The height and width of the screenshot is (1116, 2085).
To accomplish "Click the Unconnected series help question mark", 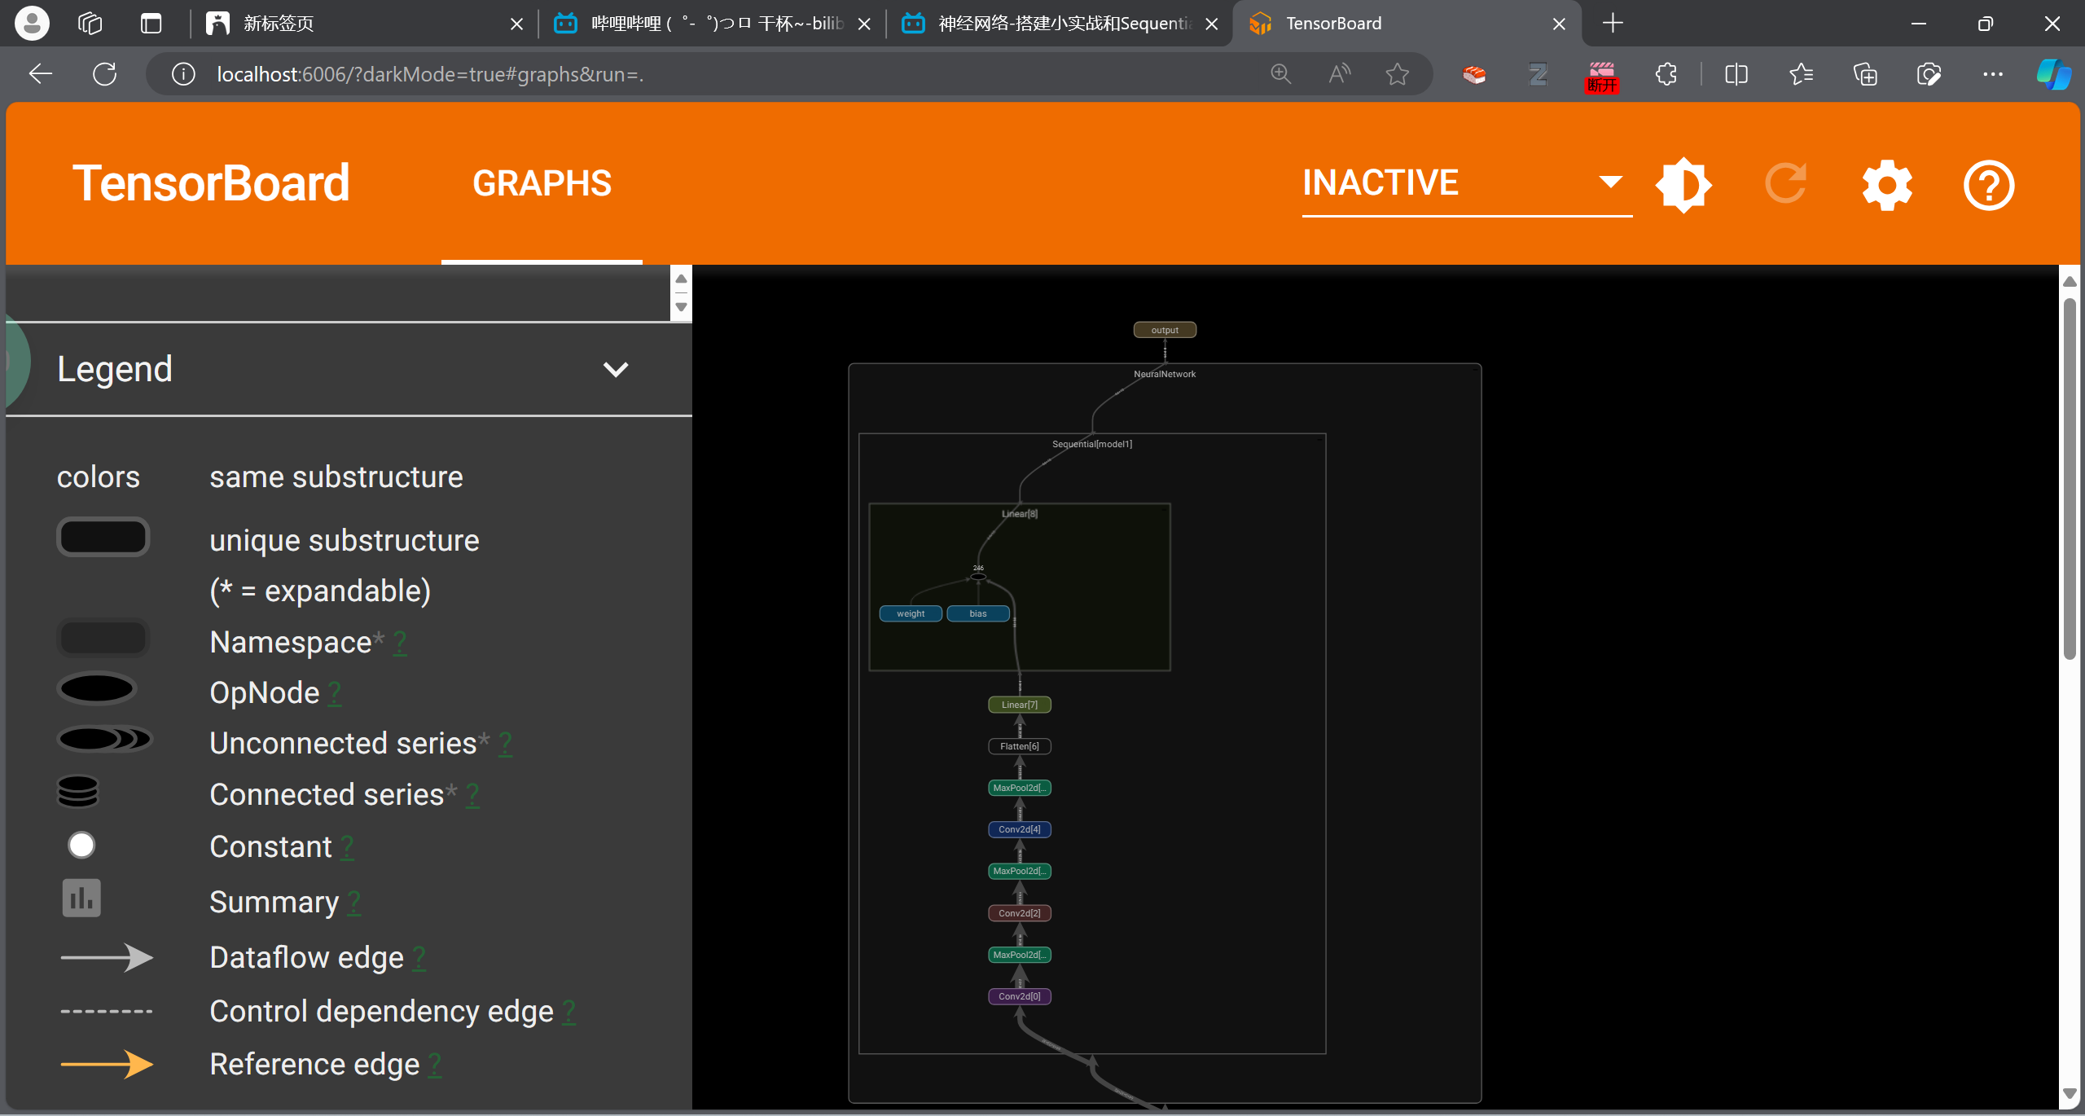I will [x=505, y=744].
